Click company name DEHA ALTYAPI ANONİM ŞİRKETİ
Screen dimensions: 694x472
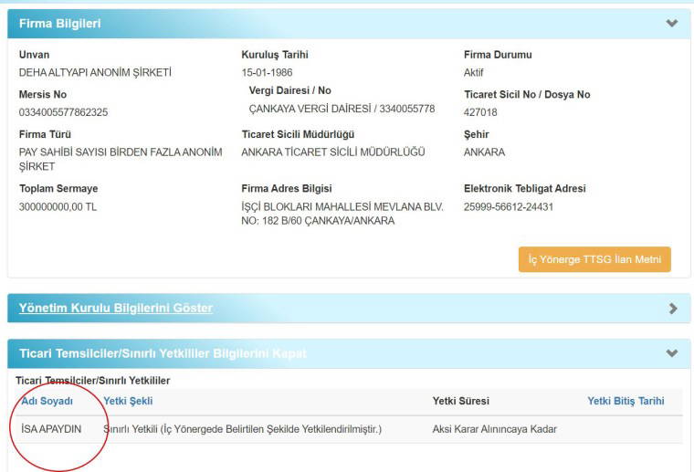95,72
